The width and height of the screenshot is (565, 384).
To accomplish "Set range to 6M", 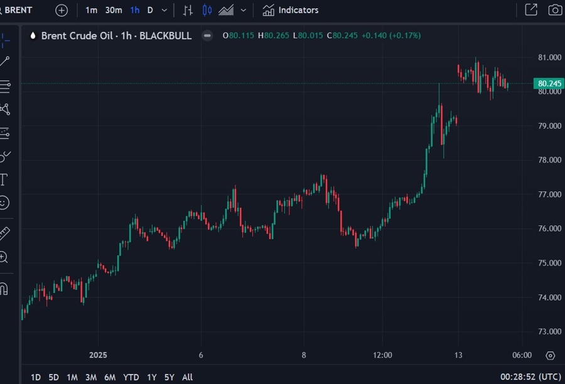I will (x=110, y=377).
